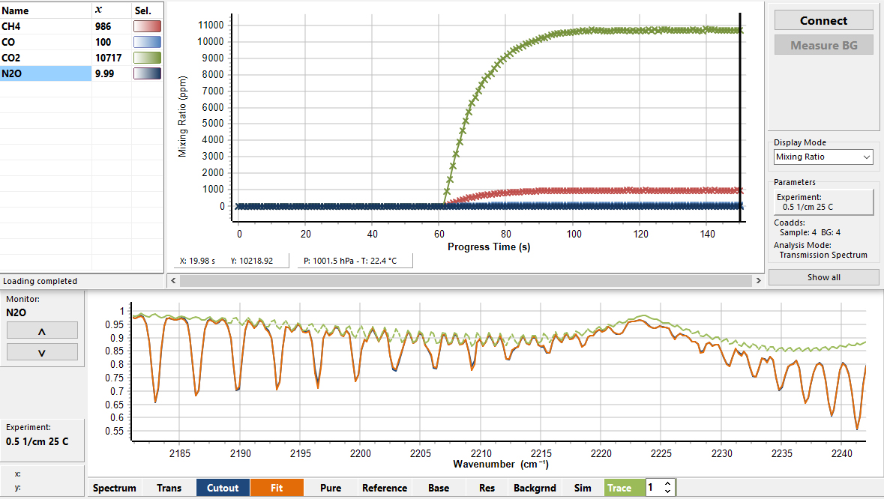Click the CO2 green color swatch
This screenshot has height=499, width=884.
point(147,58)
